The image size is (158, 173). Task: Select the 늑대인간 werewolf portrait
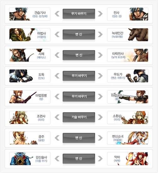point(138,35)
